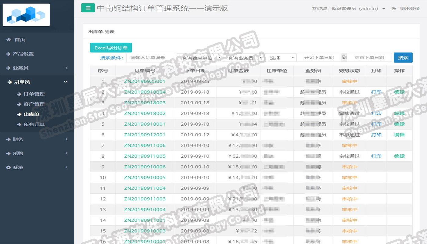Click the blue 搜索 button
Image resolution: width=427 pixels, height=244 pixels.
coord(403,58)
